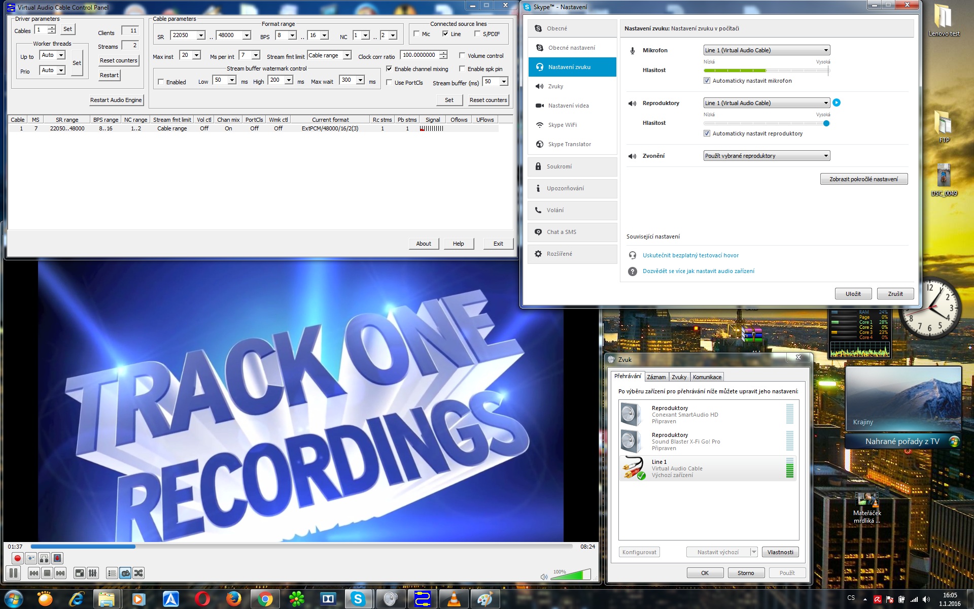
Task: Click Reset counters in Cable parameters
Action: [x=488, y=100]
